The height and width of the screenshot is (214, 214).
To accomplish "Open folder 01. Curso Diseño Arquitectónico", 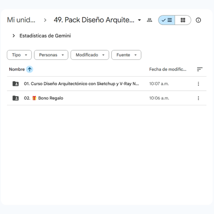I will (x=81, y=84).
